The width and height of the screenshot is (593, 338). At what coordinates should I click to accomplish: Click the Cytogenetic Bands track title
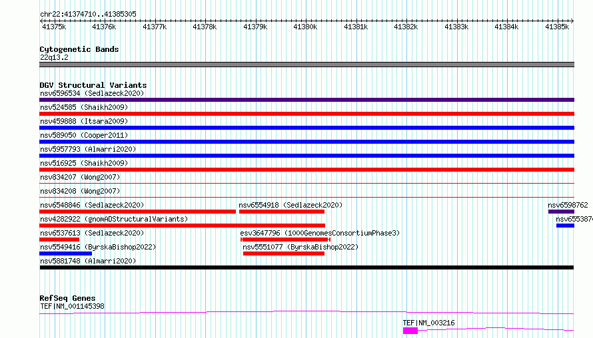coord(79,49)
